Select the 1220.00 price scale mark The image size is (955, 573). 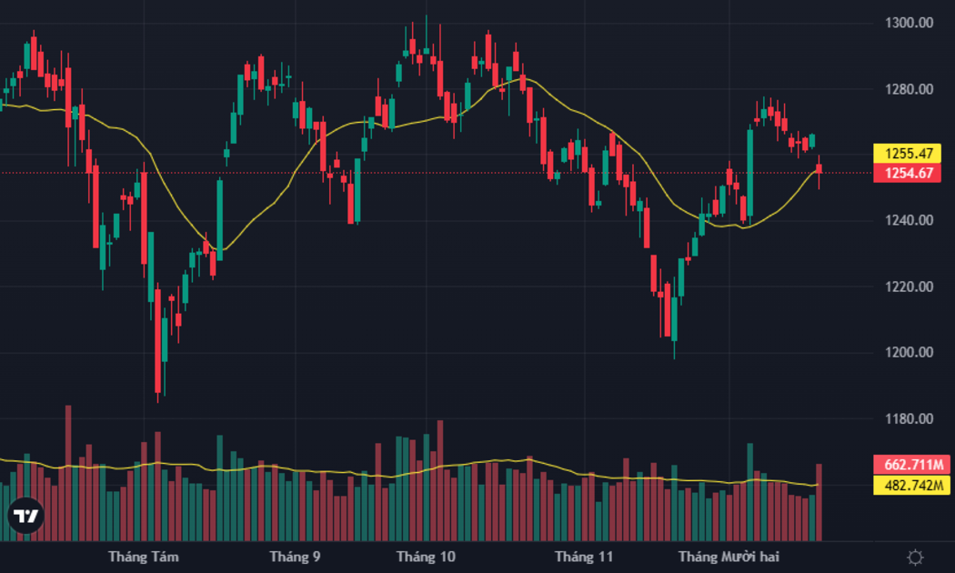(909, 286)
